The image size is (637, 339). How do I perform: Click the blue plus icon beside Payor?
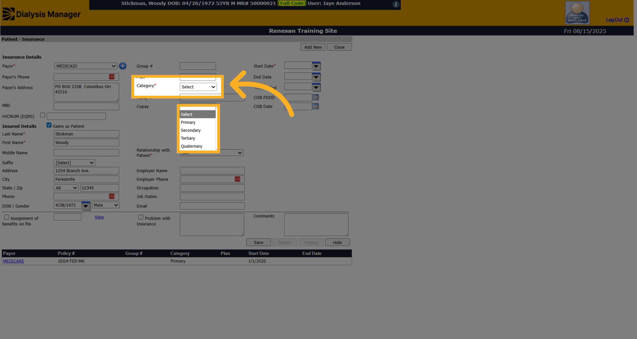click(123, 66)
